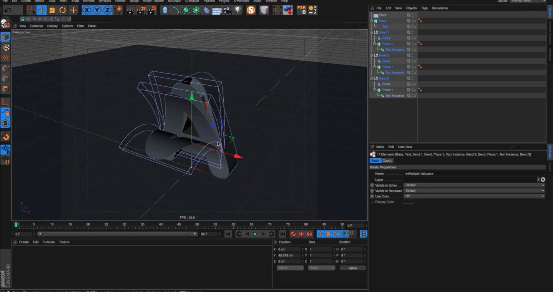Viewport: 553px width, 292px height.
Task: Switch to the Coord. tab in Attributes
Action: (387, 161)
